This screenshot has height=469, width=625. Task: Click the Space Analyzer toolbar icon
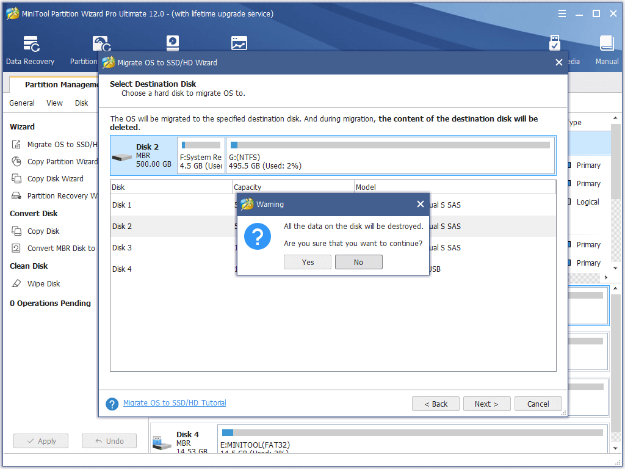(x=239, y=43)
